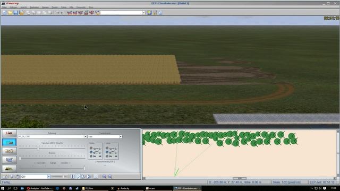Click the grid icon left of the zoom buttons
This screenshot has height=191, width=340.
coord(96,177)
